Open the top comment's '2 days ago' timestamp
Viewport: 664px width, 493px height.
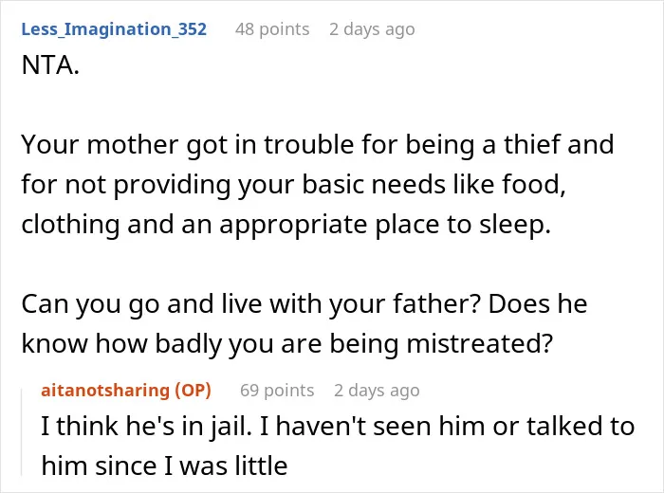point(372,29)
